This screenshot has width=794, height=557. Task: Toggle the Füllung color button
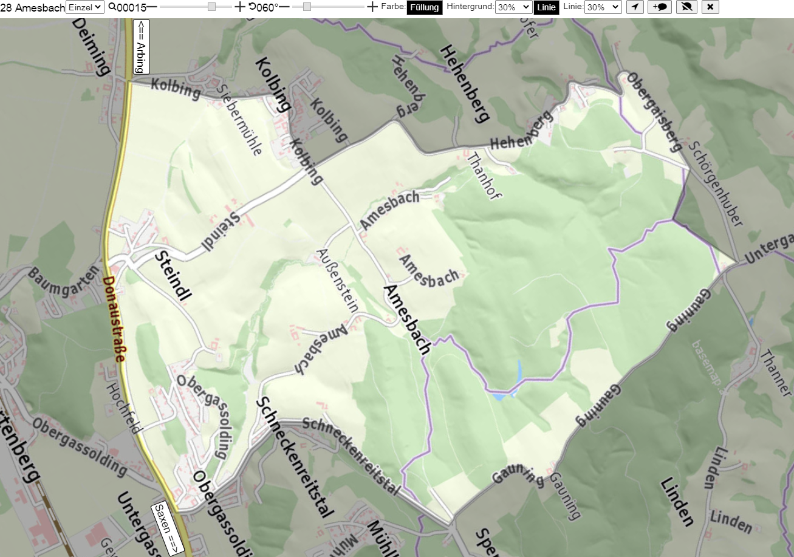424,7
